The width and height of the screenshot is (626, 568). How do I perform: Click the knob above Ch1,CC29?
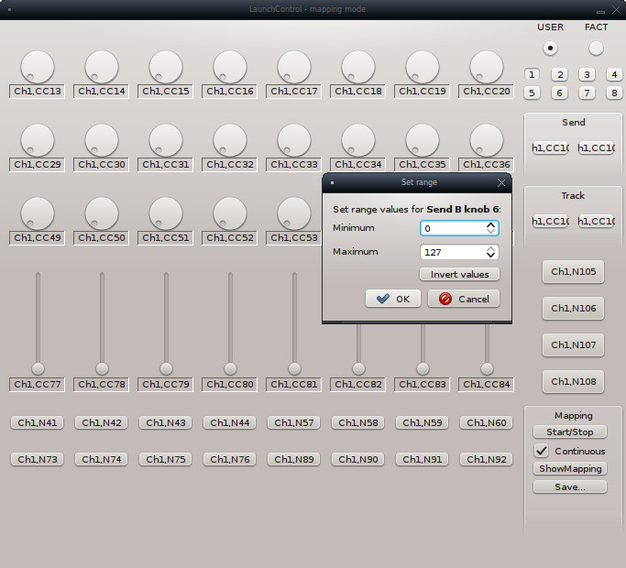point(38,140)
